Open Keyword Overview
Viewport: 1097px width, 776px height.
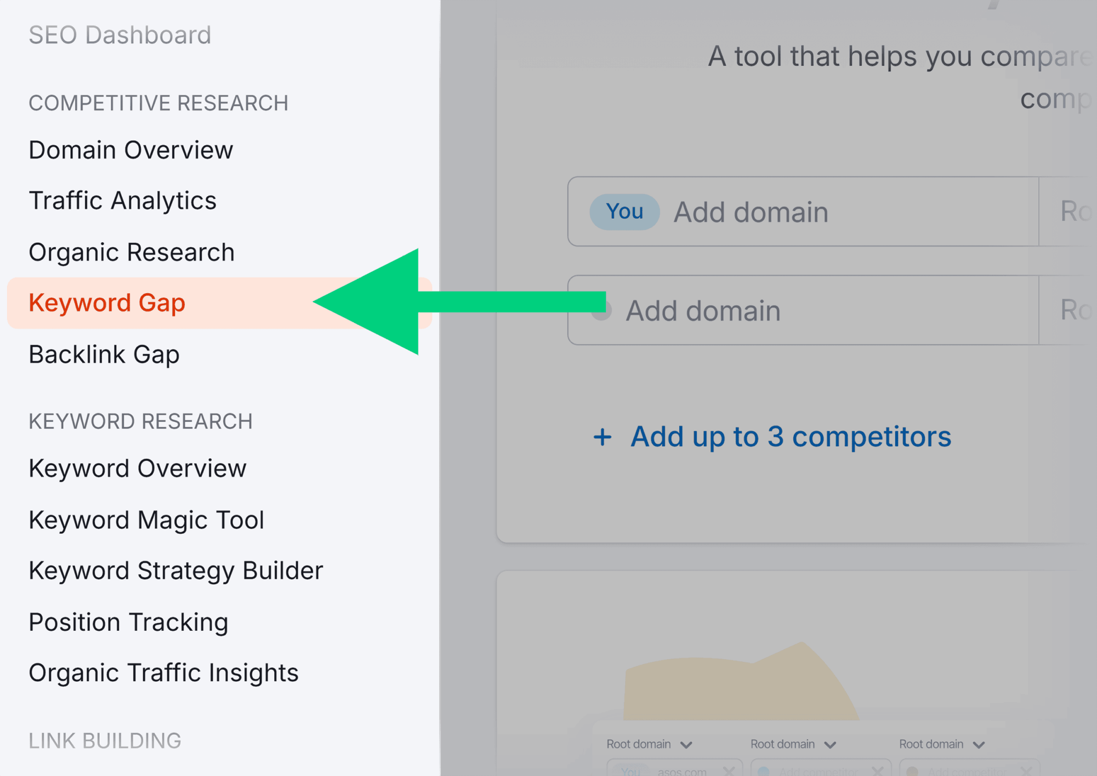click(x=138, y=469)
